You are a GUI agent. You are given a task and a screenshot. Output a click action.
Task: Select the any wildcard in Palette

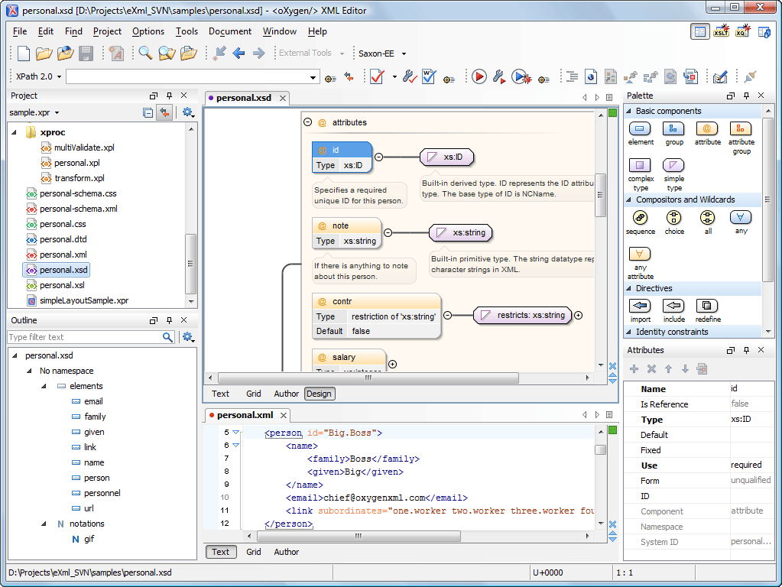point(741,222)
